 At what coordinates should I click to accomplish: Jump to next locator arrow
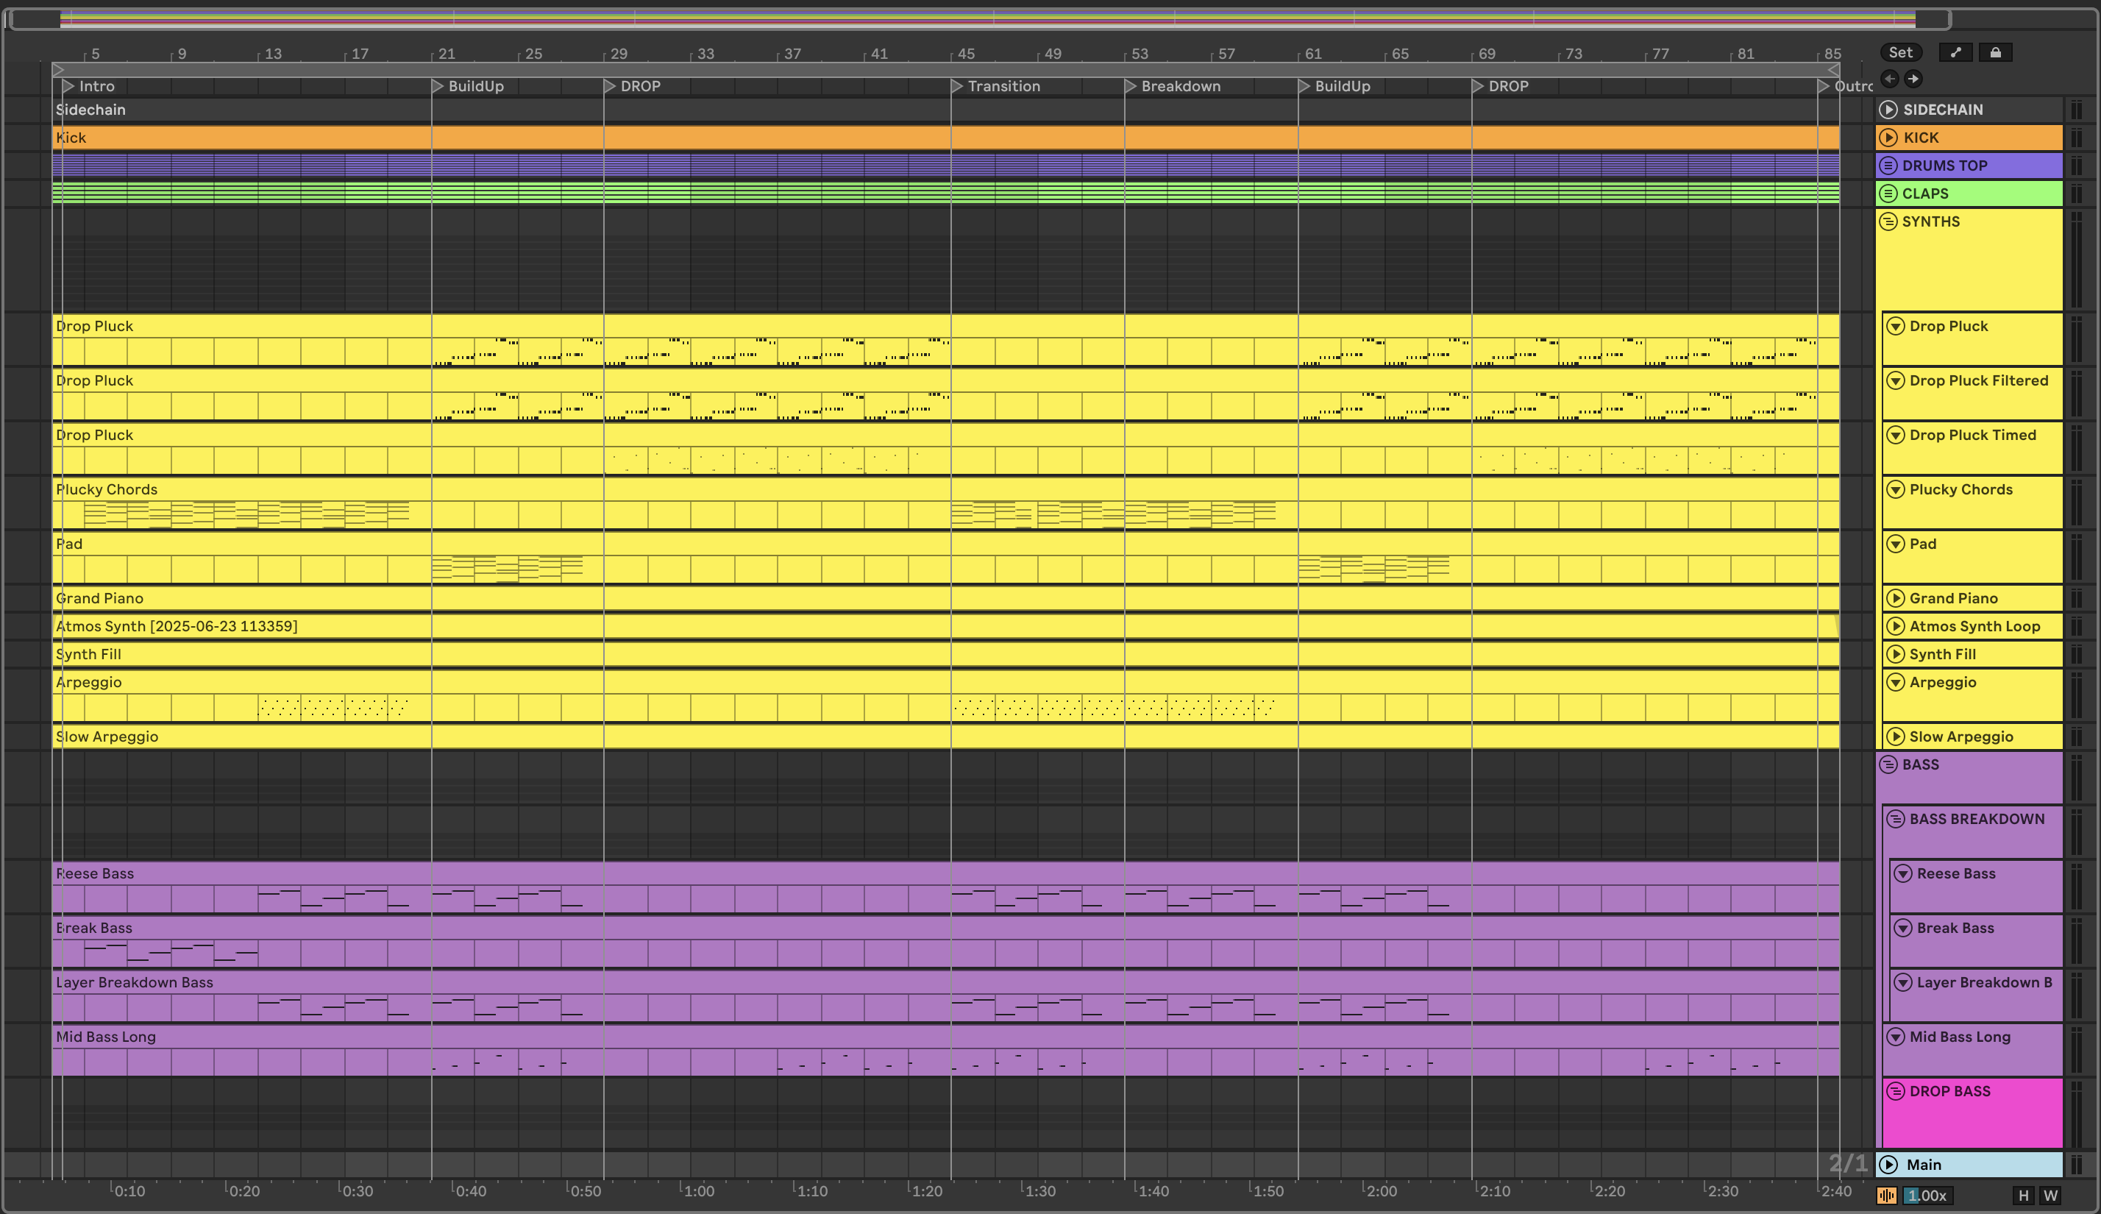click(x=1913, y=79)
